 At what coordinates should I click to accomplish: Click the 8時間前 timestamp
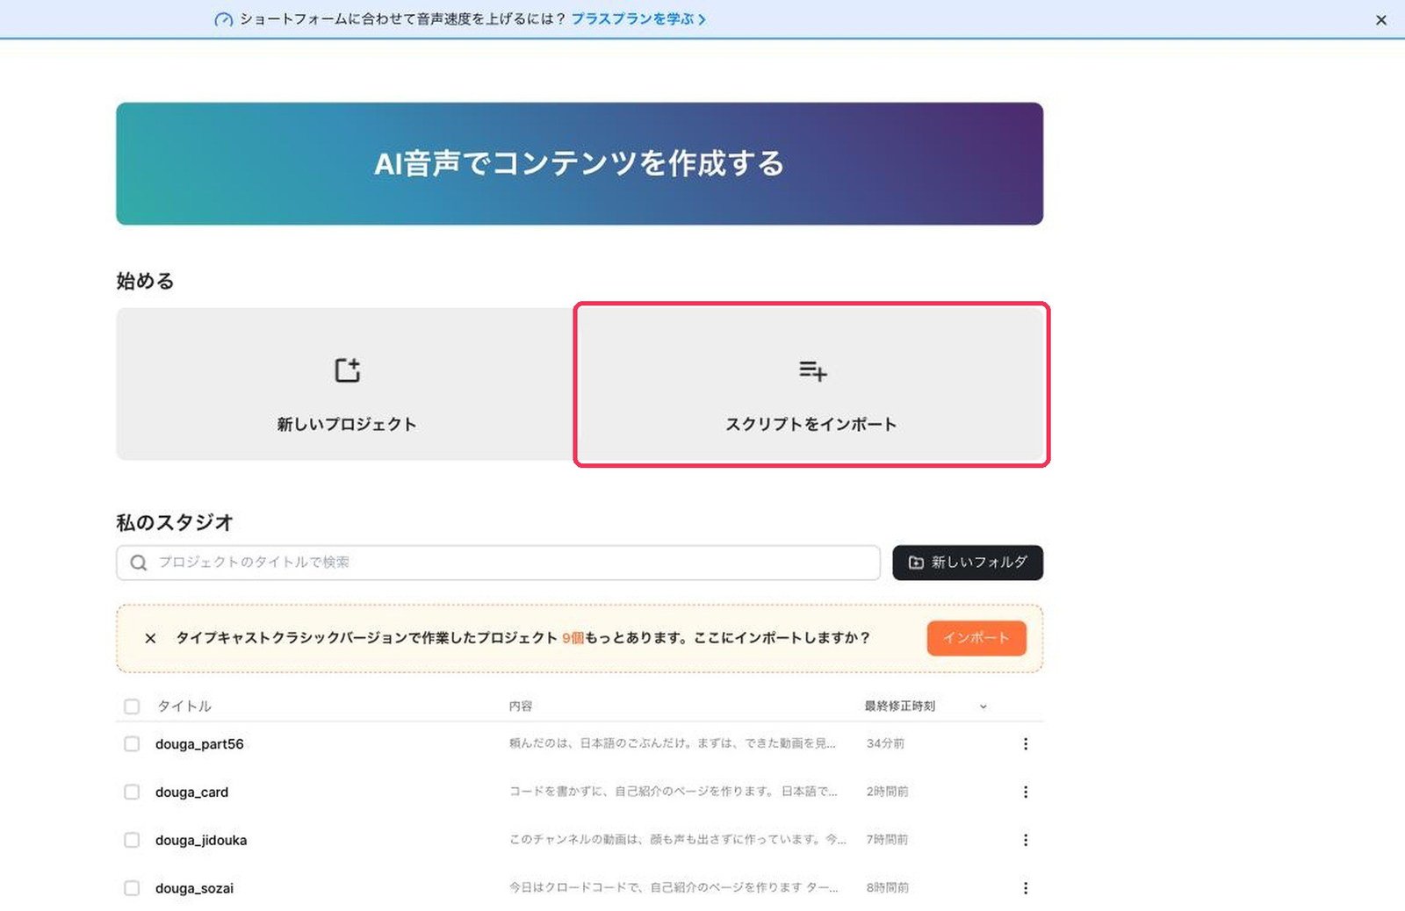pos(887,888)
